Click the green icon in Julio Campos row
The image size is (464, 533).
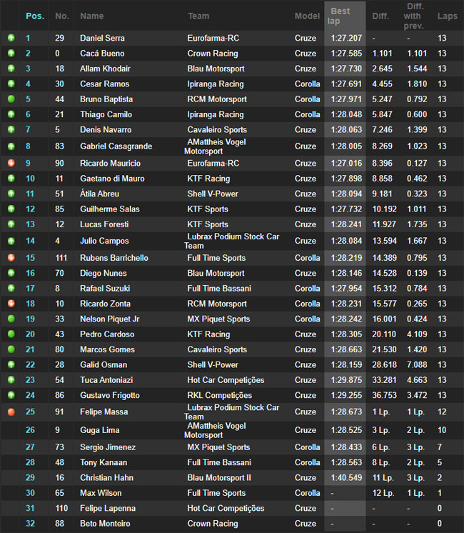(x=11, y=241)
